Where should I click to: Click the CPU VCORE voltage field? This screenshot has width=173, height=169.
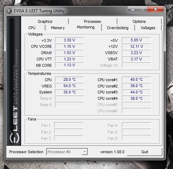(x=69, y=46)
